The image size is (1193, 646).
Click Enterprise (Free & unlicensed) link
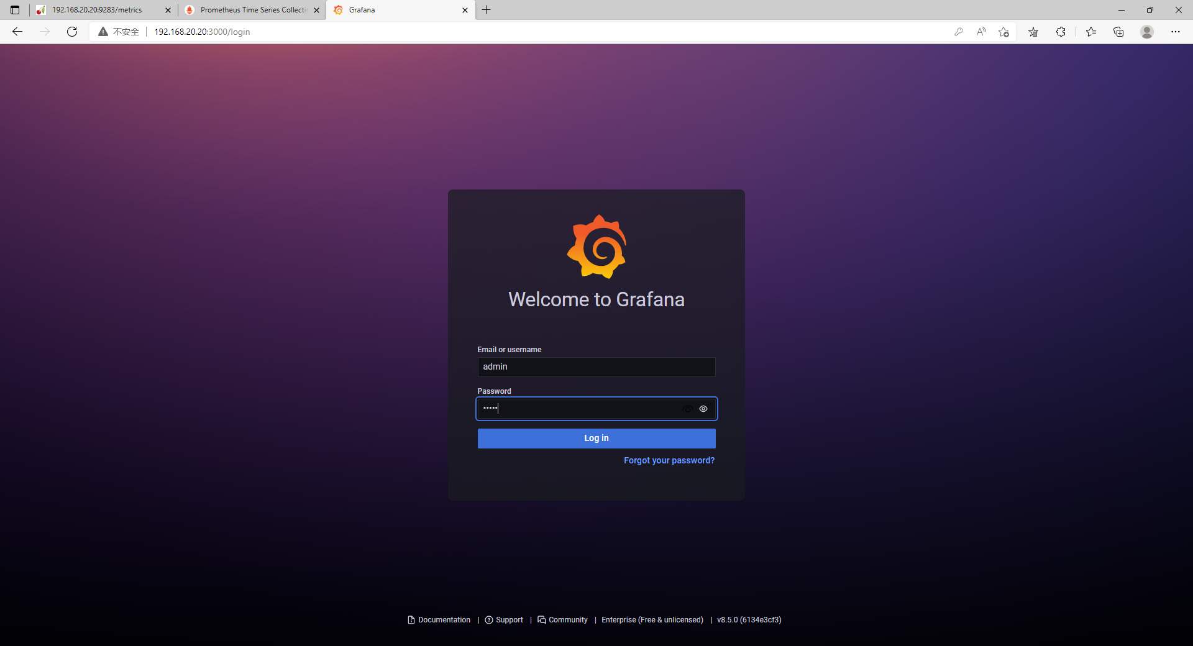tap(652, 620)
